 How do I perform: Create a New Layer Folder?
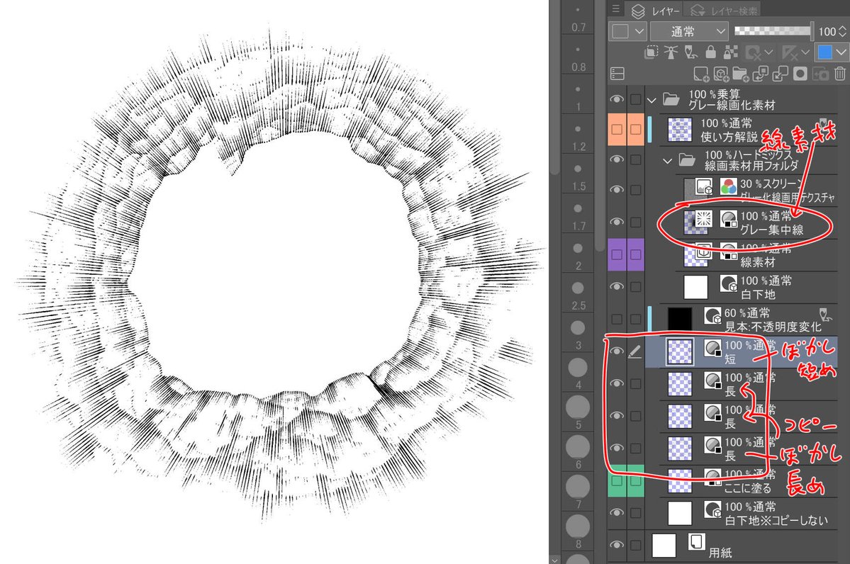click(x=741, y=74)
